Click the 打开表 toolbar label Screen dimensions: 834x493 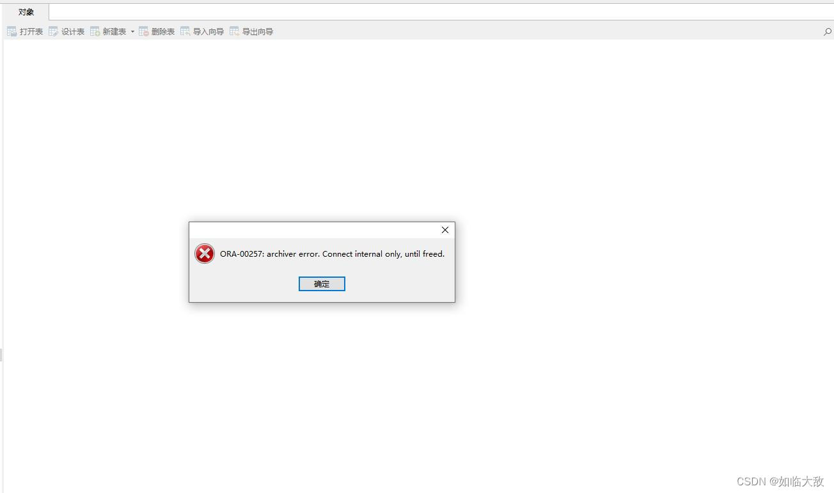(31, 31)
